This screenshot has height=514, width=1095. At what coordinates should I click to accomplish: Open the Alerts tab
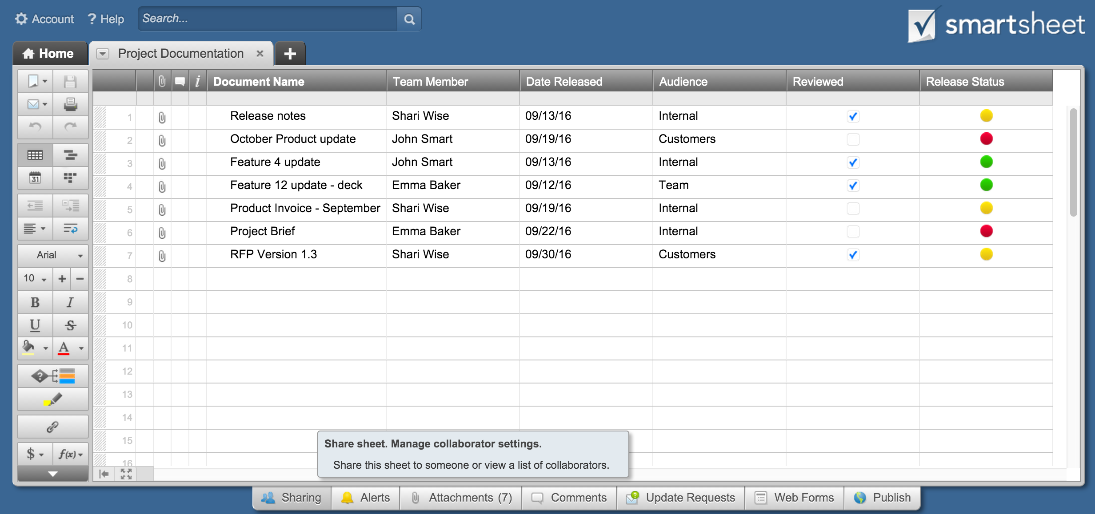[365, 498]
